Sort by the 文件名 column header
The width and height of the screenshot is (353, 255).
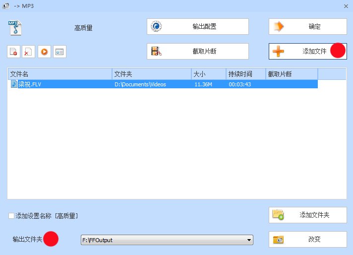pos(60,74)
